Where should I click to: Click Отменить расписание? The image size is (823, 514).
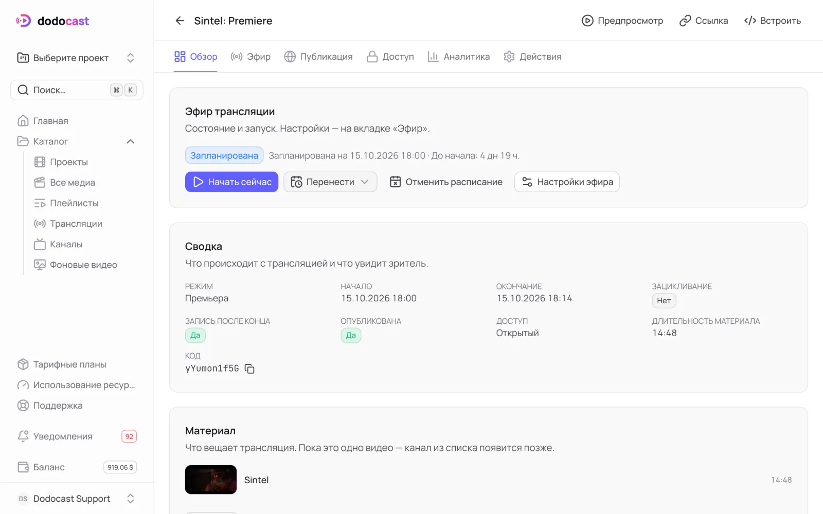(x=446, y=182)
